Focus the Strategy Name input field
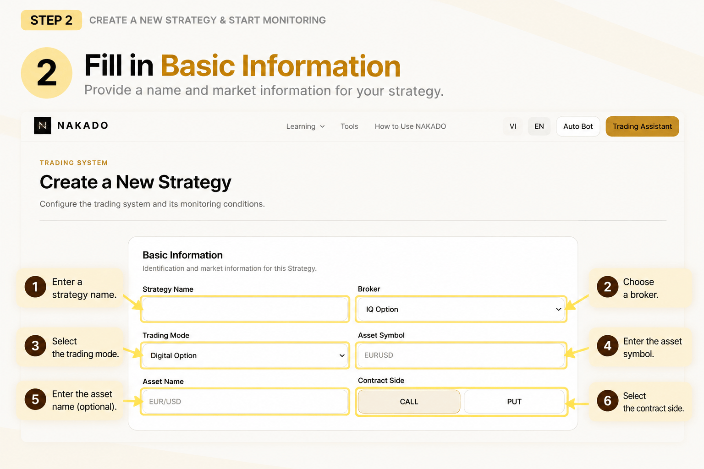Image resolution: width=704 pixels, height=469 pixels. (245, 309)
